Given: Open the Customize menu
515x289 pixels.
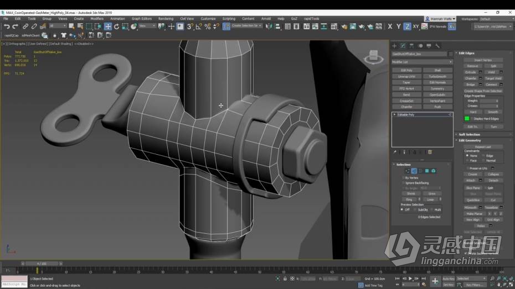Looking at the screenshot, I should [x=208, y=19].
